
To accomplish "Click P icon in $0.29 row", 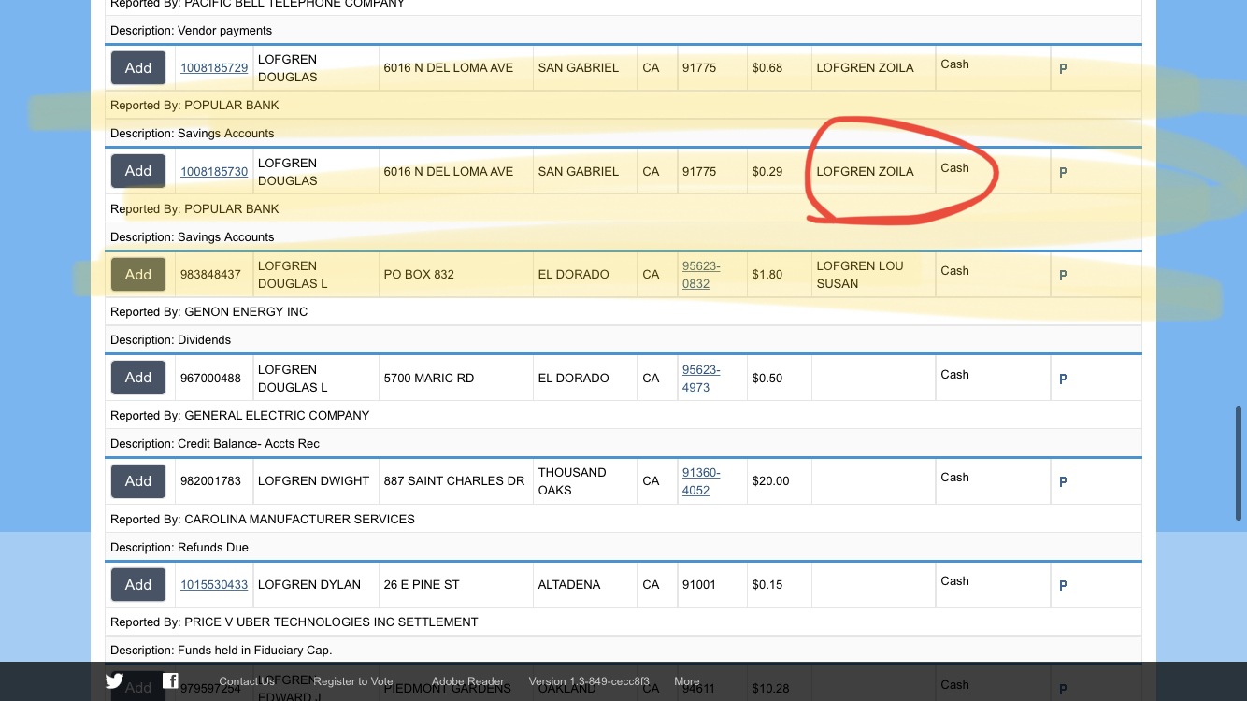I will 1063,173.
